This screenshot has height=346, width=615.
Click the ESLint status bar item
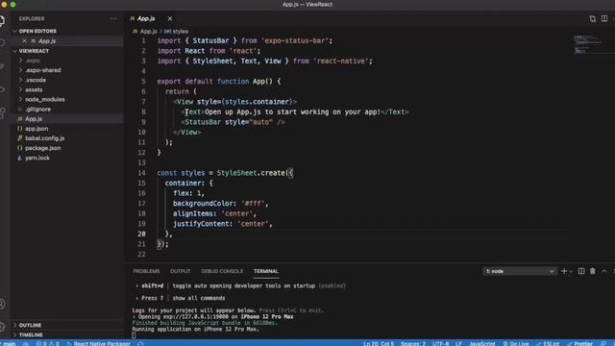pyautogui.click(x=548, y=343)
